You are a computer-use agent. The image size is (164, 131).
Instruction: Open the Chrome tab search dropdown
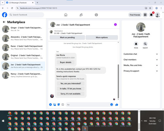coord(3,3)
